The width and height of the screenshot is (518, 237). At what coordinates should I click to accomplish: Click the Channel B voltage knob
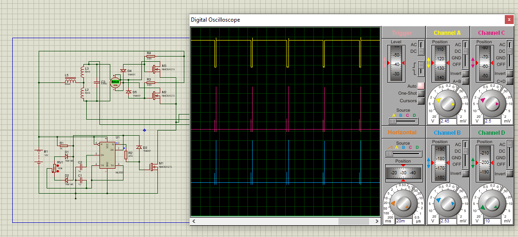pos(447,204)
